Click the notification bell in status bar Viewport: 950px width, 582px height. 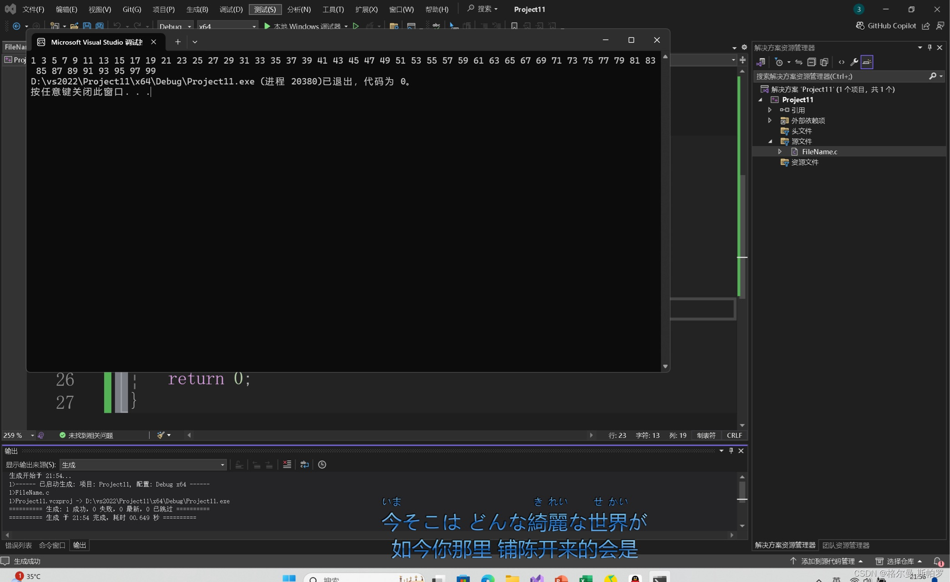pyautogui.click(x=938, y=561)
